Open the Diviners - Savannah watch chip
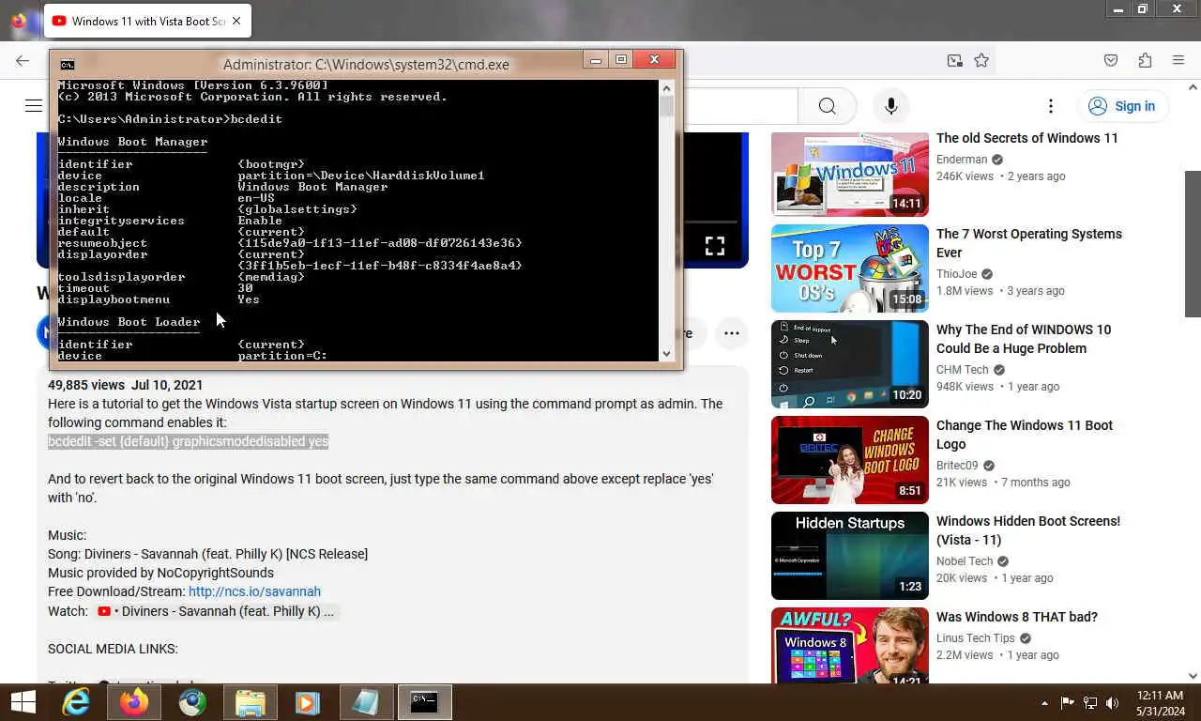This screenshot has width=1201, height=721. (x=215, y=611)
